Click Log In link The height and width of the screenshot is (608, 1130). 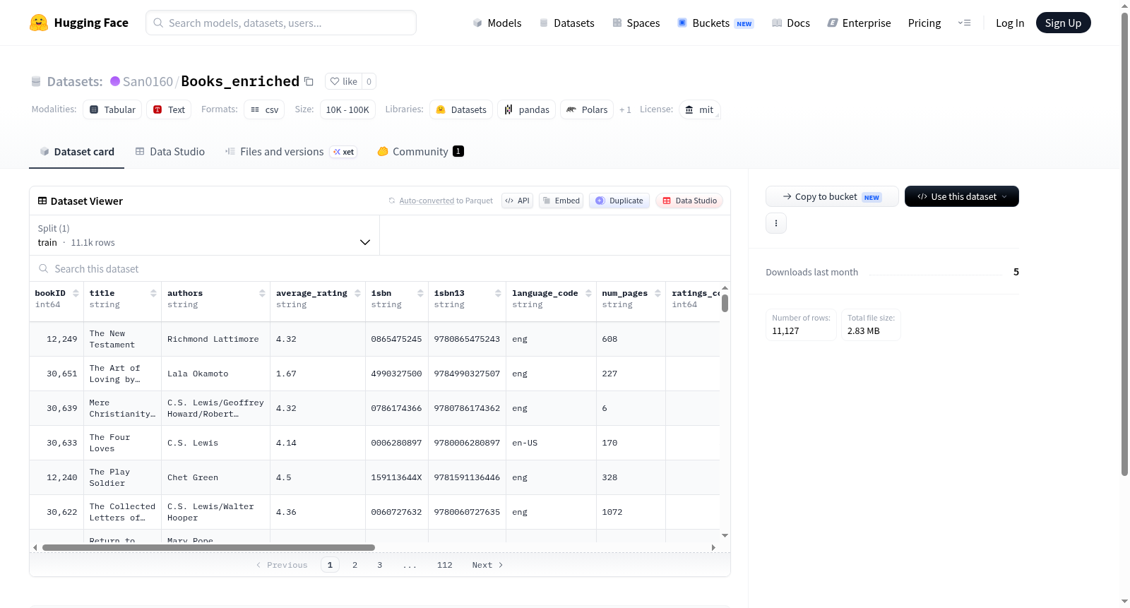pyautogui.click(x=1010, y=23)
